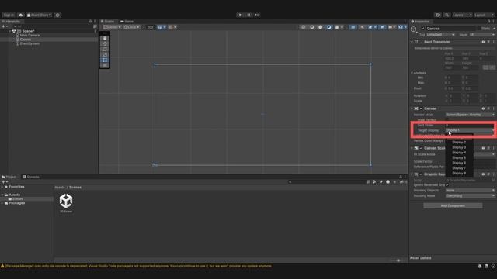
Task: Open the Layers dropdown in top toolbar
Action: [462, 15]
